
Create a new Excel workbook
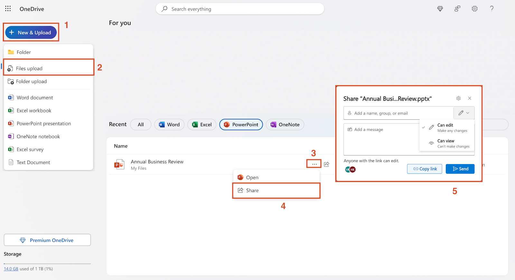(x=48, y=110)
